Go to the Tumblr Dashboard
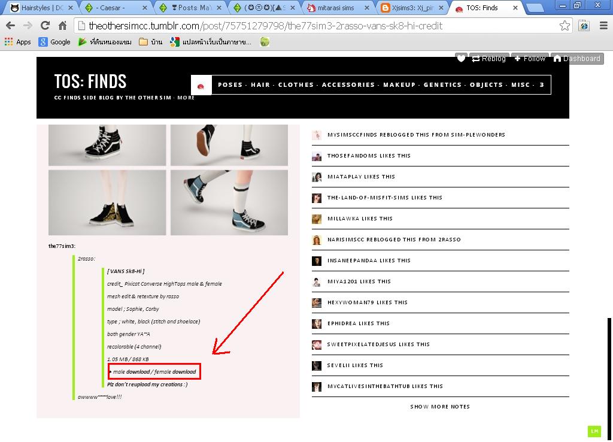This screenshot has width=613, height=442. [577, 59]
